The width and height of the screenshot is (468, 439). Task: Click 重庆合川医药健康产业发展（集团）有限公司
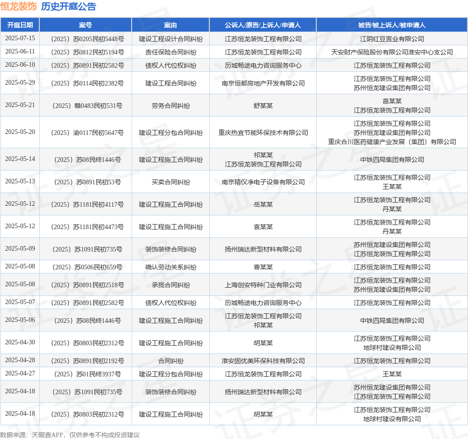point(392,142)
